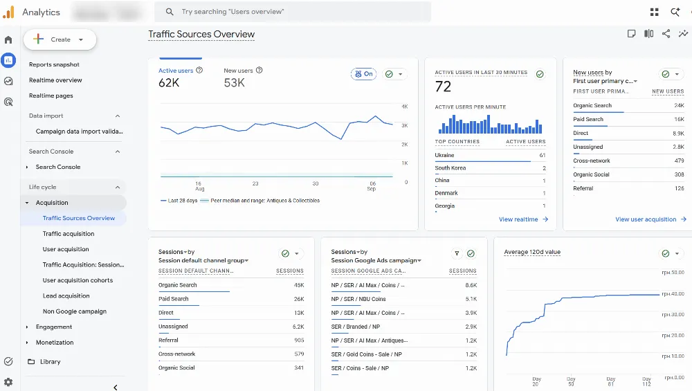Click check status icon in default channel group card

click(x=285, y=253)
